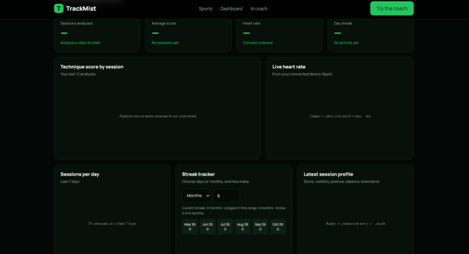
Task: Click 'From your connected device (bpm)' subtitle
Action: click(302, 74)
